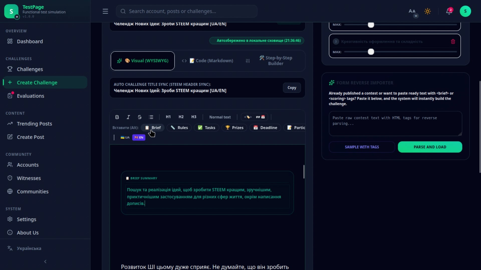481x270 pixels.
Task: Click inside the Brief Summary text box
Action: point(207,196)
